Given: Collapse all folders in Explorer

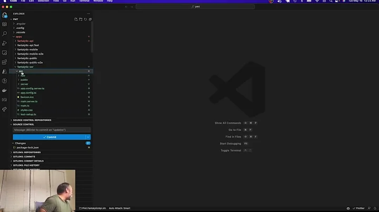Looking at the screenshot, I should click(90, 19).
